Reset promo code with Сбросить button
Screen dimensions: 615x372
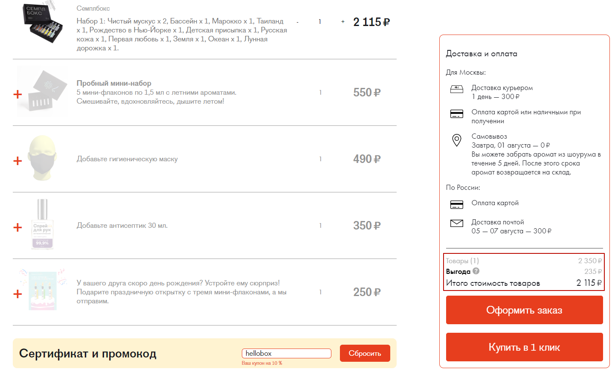(365, 353)
